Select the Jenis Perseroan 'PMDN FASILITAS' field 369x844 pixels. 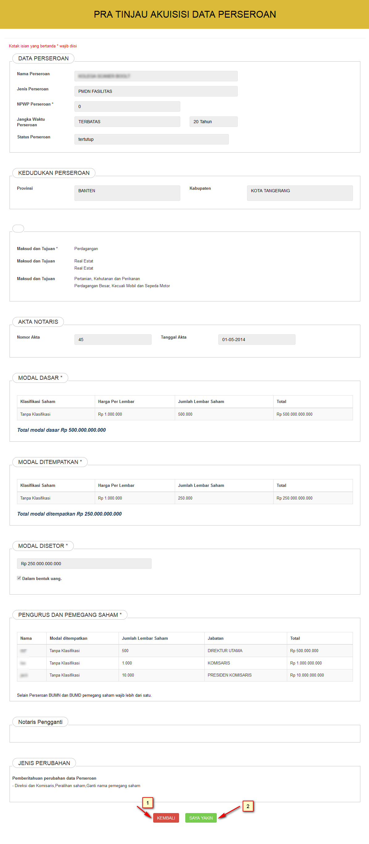pyautogui.click(x=156, y=91)
